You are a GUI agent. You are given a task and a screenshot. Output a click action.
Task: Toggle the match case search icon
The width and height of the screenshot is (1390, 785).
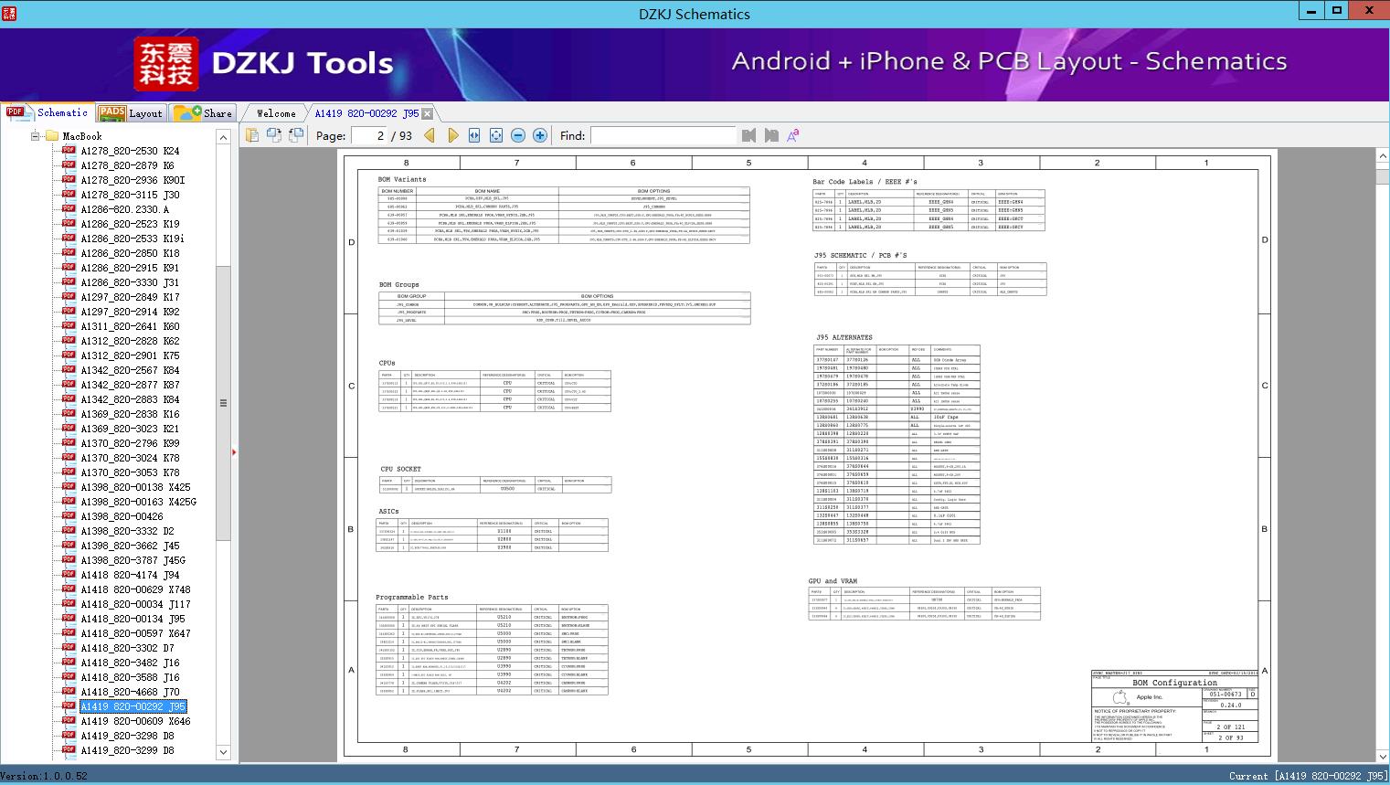click(x=793, y=135)
